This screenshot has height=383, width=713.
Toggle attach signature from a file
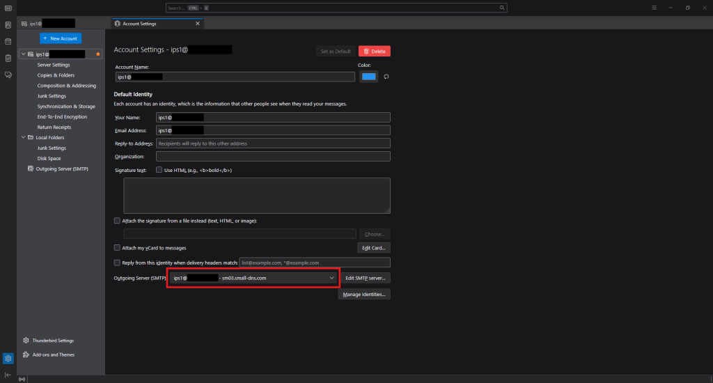[x=117, y=221]
